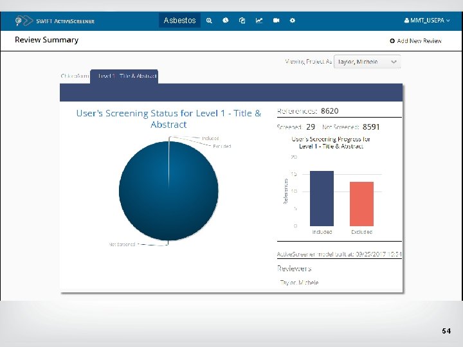Click the Not Screened count 8591
The image size is (463, 347).
pyautogui.click(x=371, y=127)
